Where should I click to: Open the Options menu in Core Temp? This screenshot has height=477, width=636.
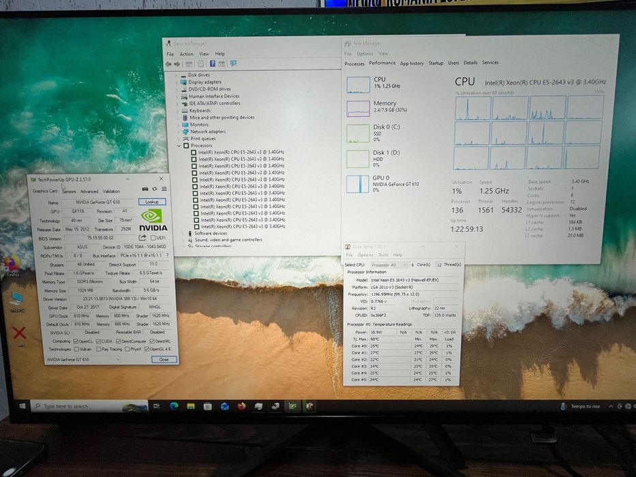tap(365, 255)
